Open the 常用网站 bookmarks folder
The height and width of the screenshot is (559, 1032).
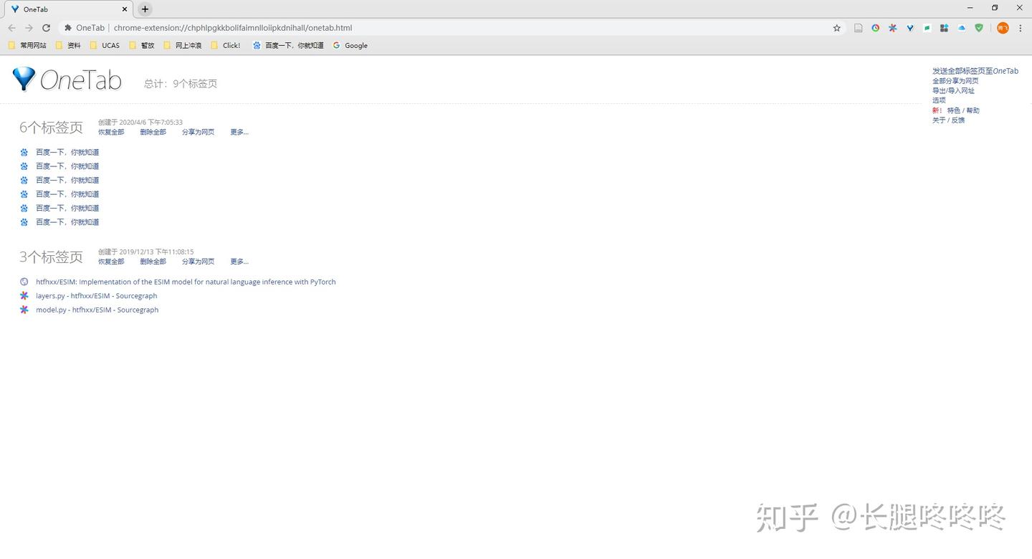(x=27, y=45)
